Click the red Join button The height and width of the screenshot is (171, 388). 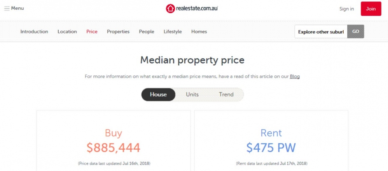click(x=371, y=9)
